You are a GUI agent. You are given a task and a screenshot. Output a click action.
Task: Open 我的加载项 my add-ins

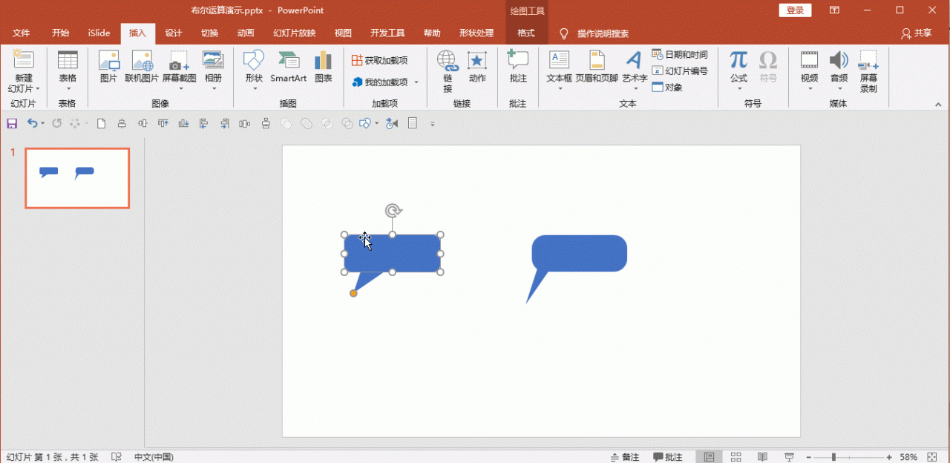385,82
